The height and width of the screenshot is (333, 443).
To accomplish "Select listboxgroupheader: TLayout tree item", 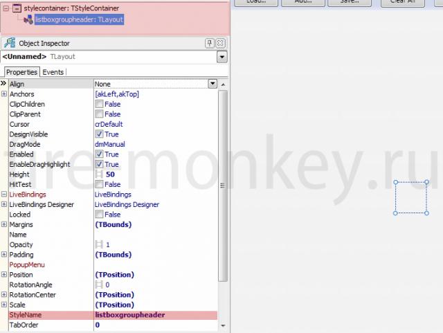I will tap(79, 19).
